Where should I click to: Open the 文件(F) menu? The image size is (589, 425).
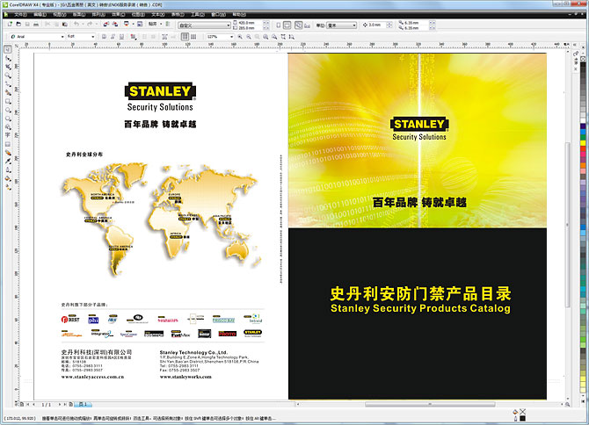pyautogui.click(x=19, y=14)
